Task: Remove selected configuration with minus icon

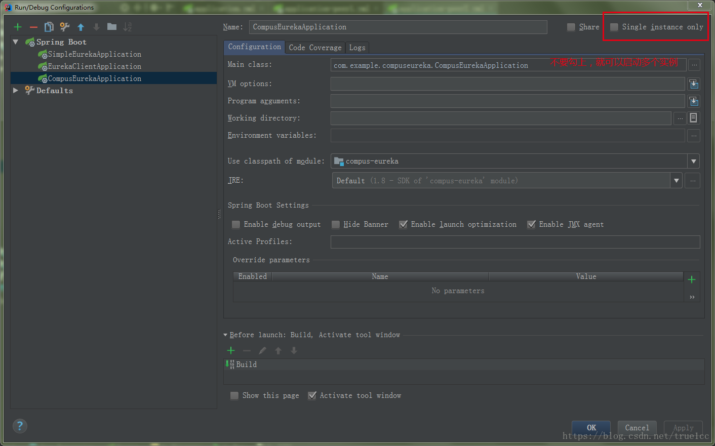Action: coord(33,27)
